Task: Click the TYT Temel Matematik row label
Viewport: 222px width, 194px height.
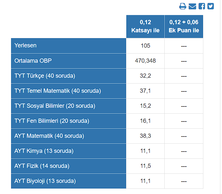Action: [x=58, y=91]
